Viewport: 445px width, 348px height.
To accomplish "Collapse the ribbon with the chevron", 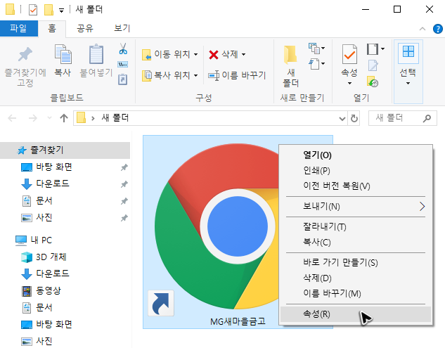I will pos(423,29).
